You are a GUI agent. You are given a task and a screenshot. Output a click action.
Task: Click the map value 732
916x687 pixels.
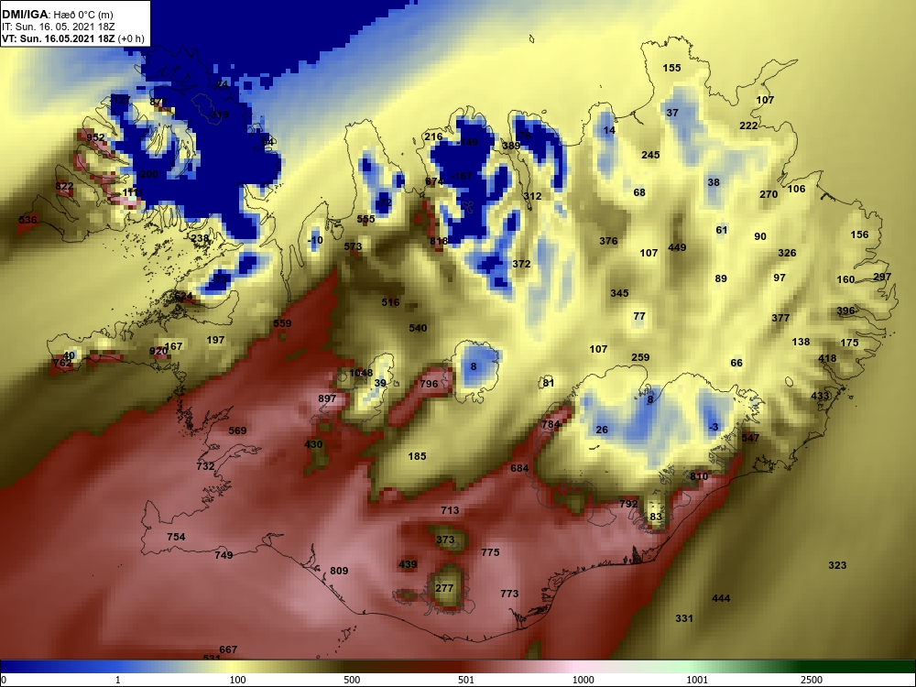tap(205, 466)
